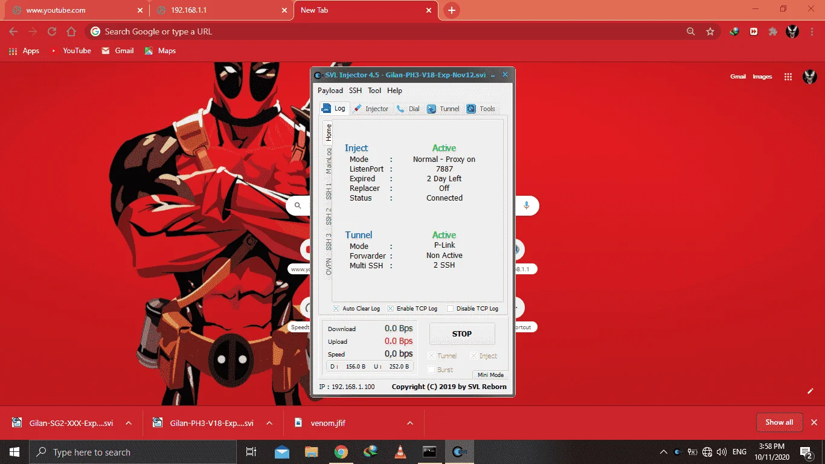Click the browser Forward arrow
Viewport: 825px width, 464px height.
(x=33, y=31)
